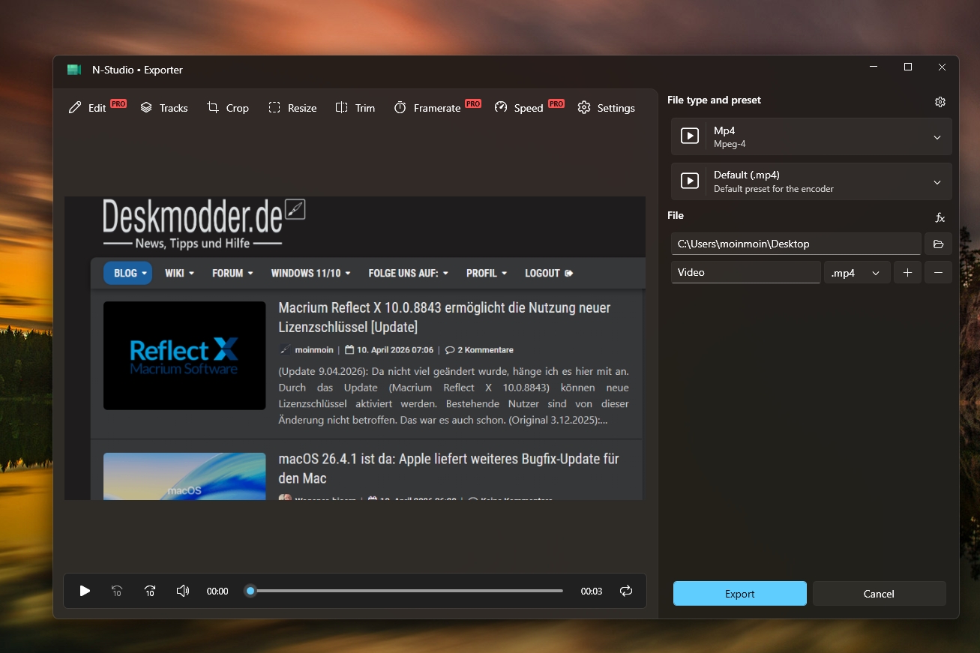Viewport: 980px width, 653px height.
Task: Skip forward 10 seconds
Action: pyautogui.click(x=150, y=592)
